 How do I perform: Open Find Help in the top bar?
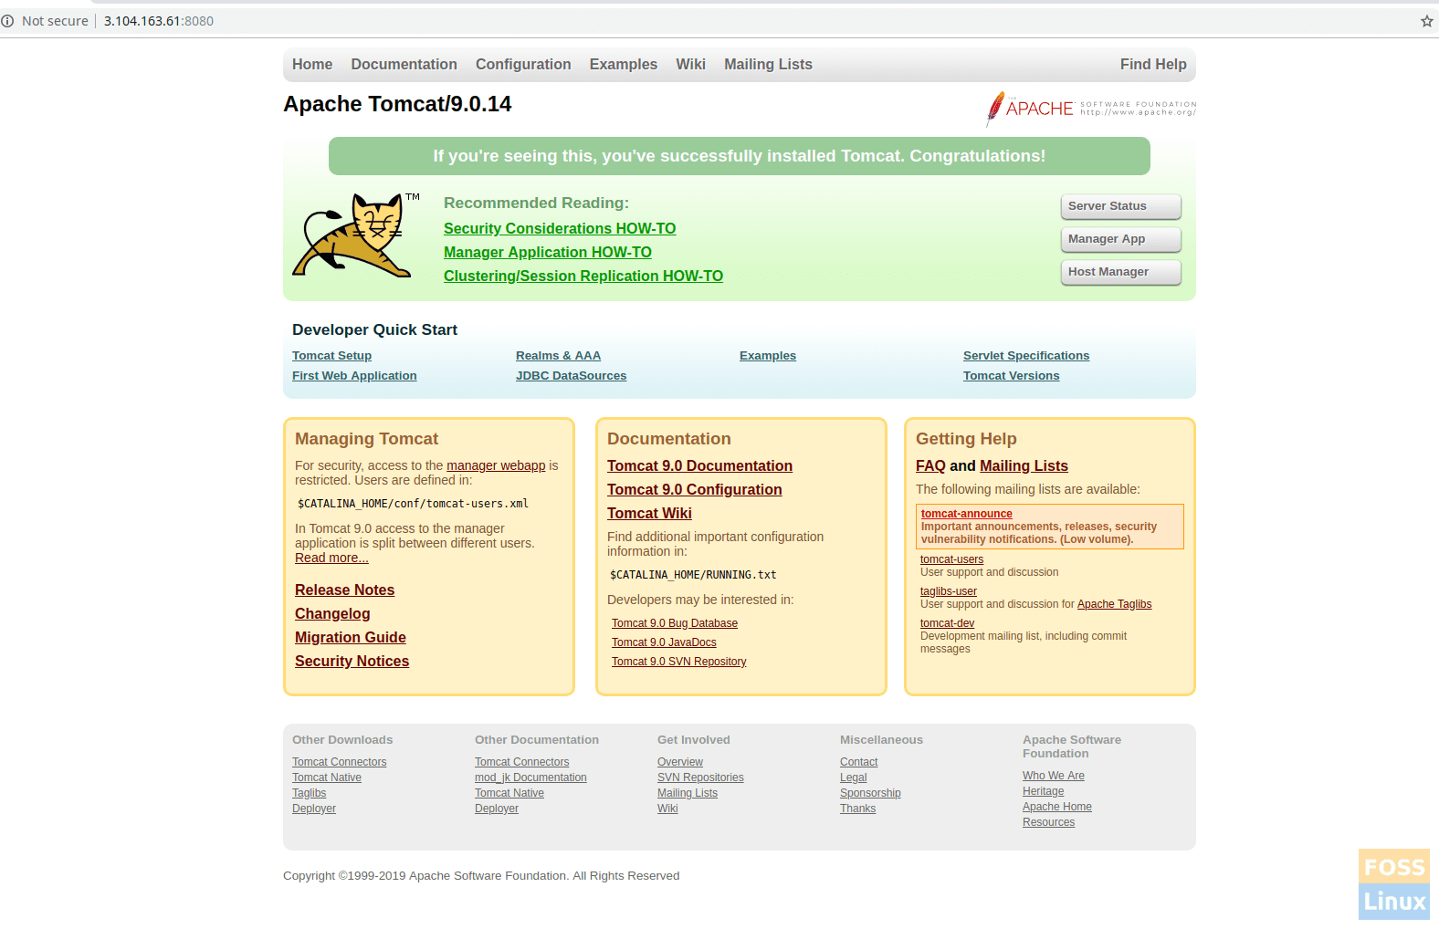1153,64
